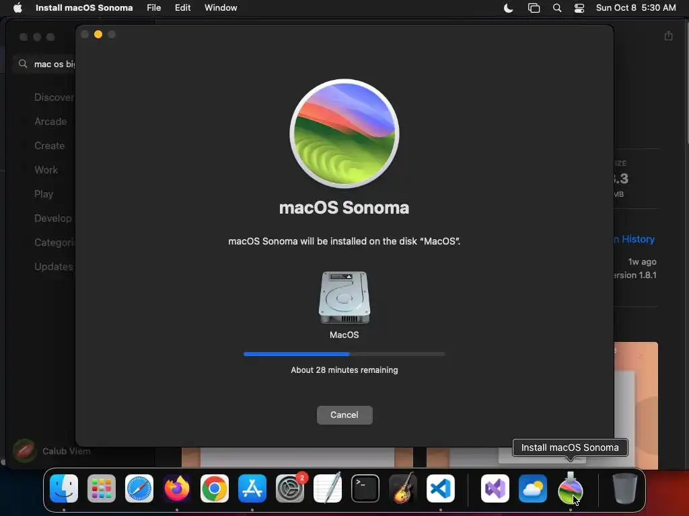Image resolution: width=689 pixels, height=516 pixels.
Task: Click the date and time in menu bar
Action: (x=635, y=7)
